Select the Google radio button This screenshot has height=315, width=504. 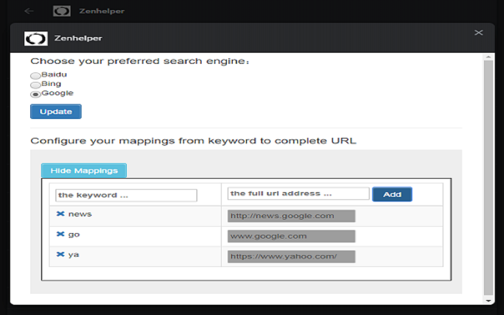tap(35, 94)
